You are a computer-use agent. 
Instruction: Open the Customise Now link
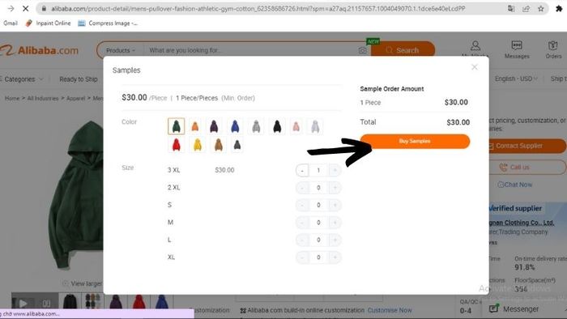[390, 310]
